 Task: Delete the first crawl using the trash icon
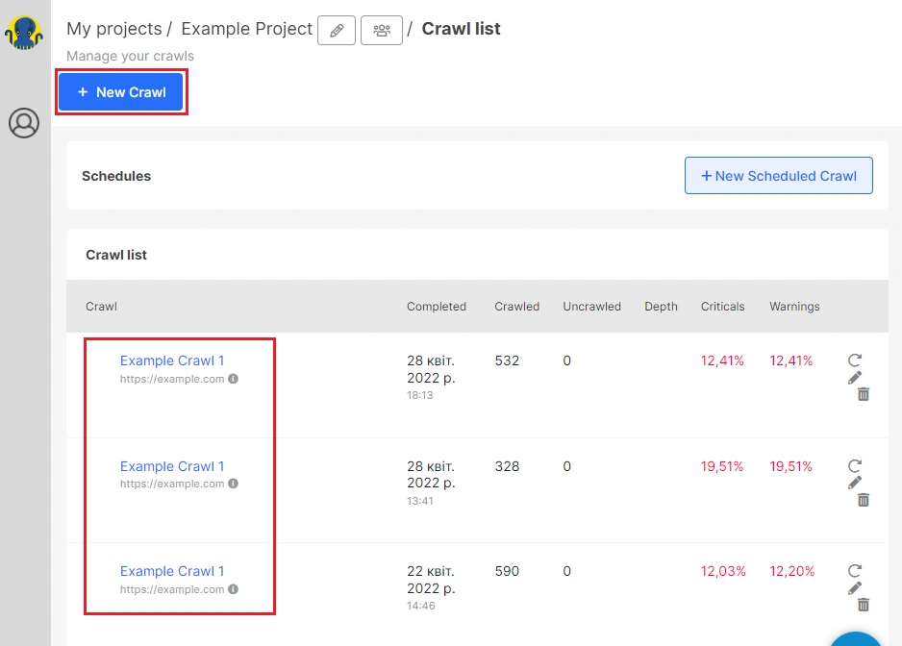tap(862, 394)
